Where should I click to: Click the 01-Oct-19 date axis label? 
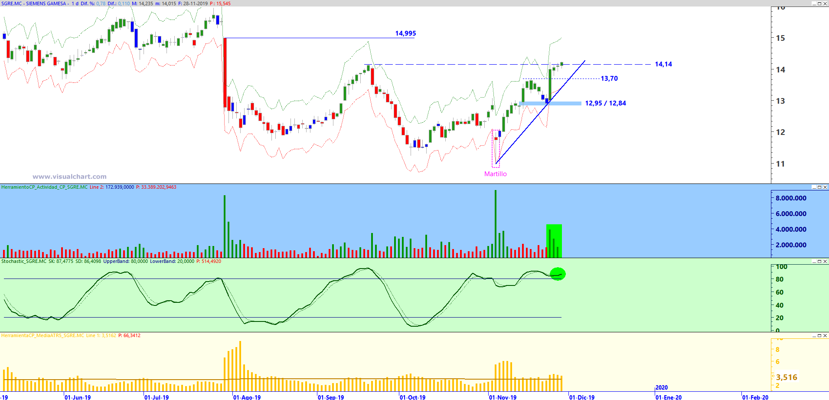[x=413, y=397]
